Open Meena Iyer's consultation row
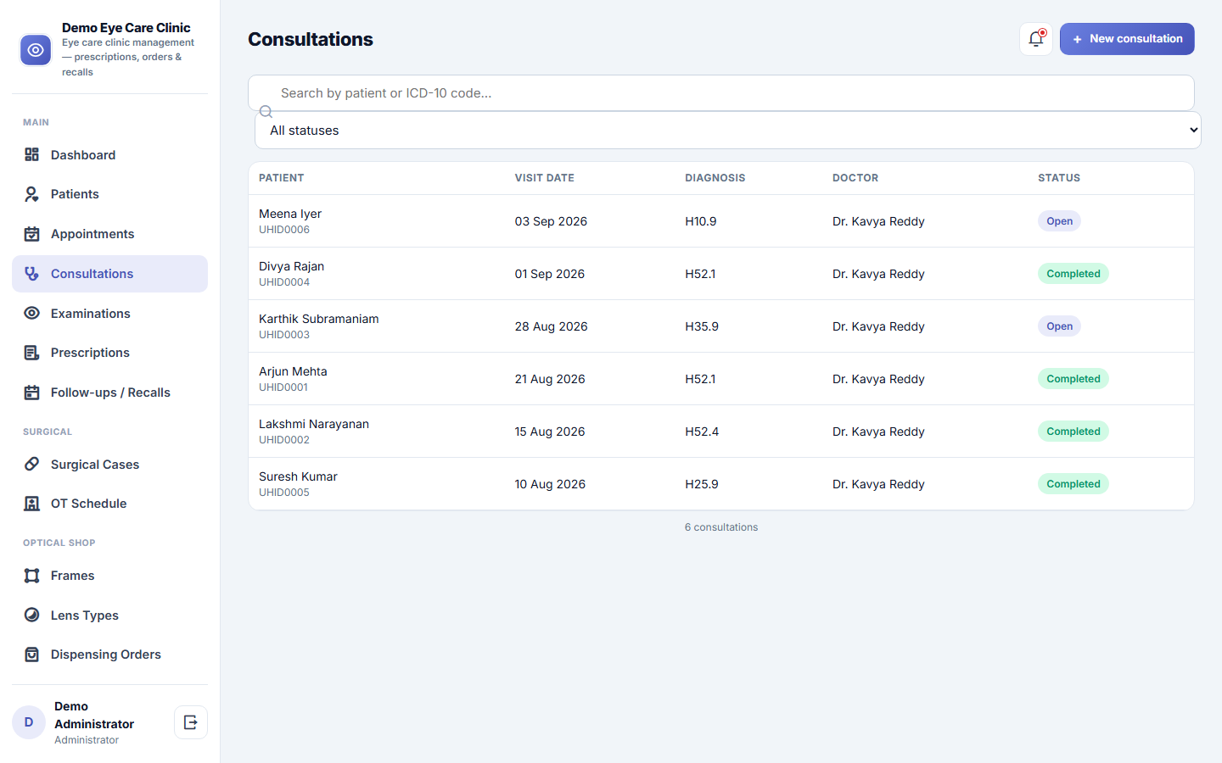 click(x=721, y=221)
